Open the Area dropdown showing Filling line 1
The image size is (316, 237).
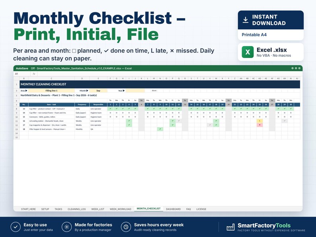[x=51, y=91]
